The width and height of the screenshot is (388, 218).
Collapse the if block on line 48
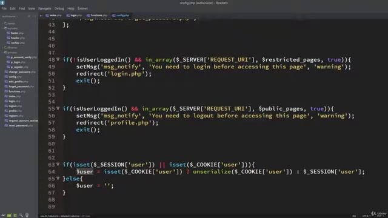58,59
